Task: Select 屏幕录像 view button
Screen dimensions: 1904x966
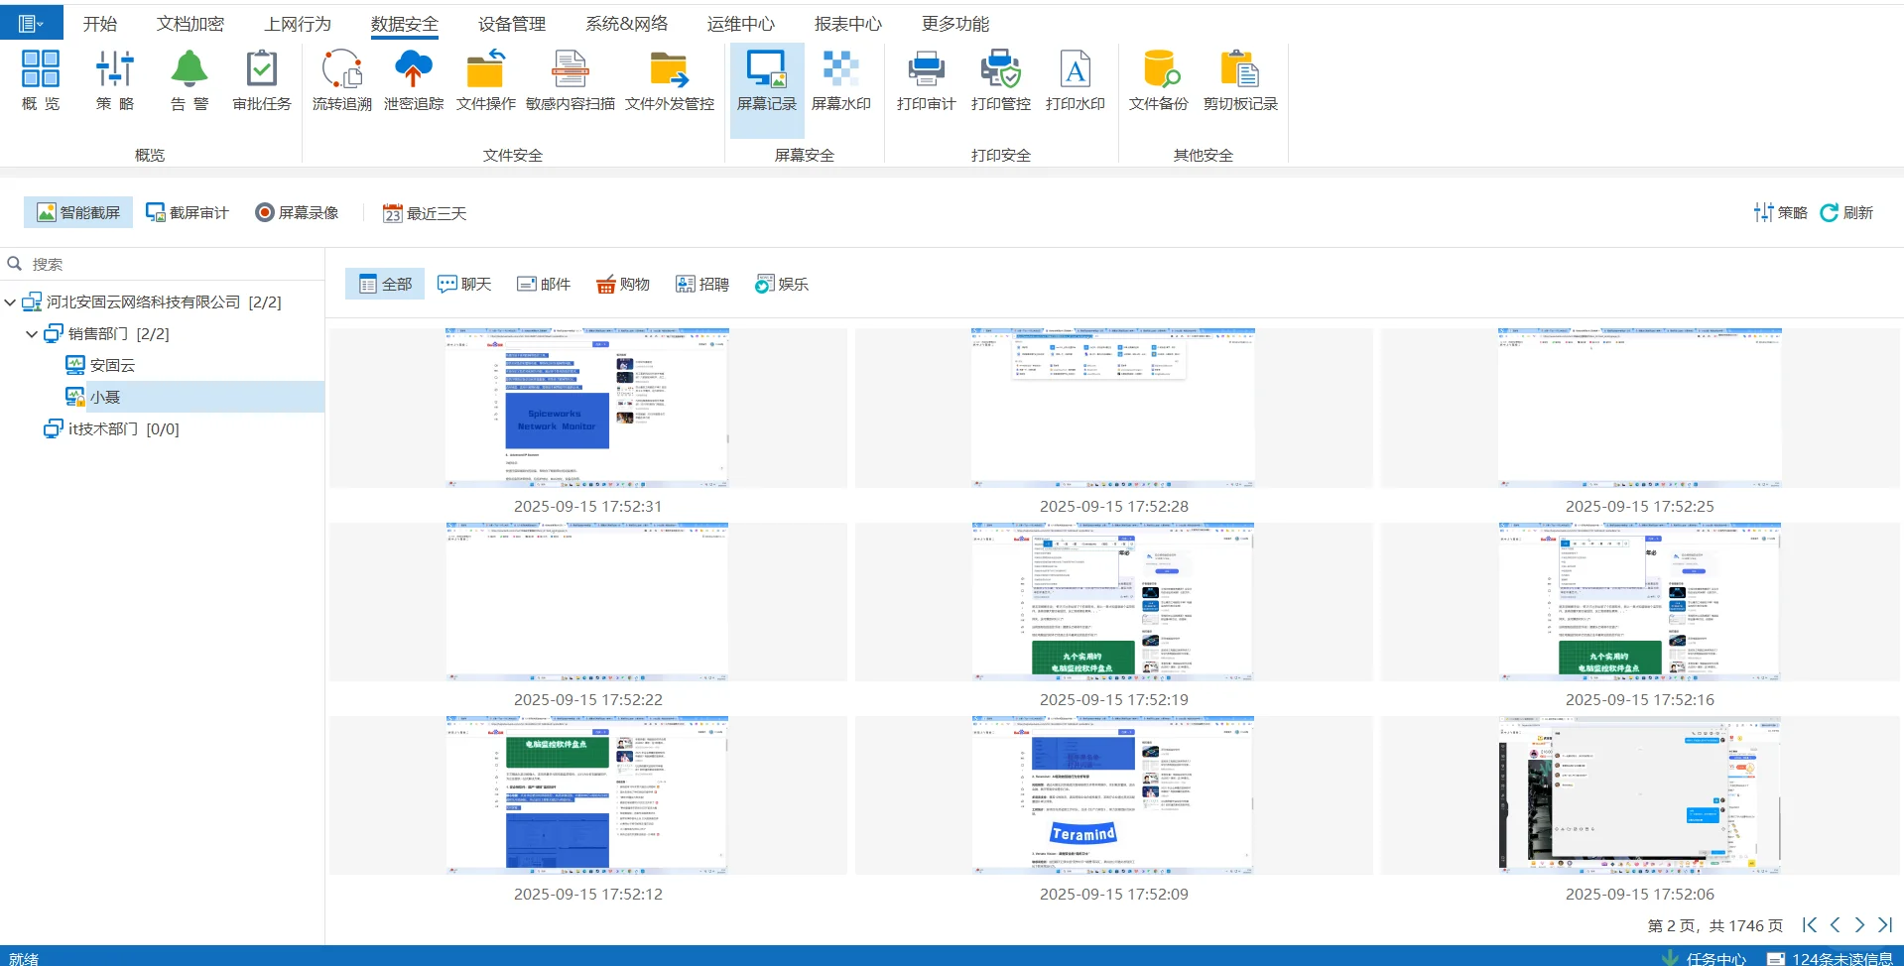Action: (297, 212)
